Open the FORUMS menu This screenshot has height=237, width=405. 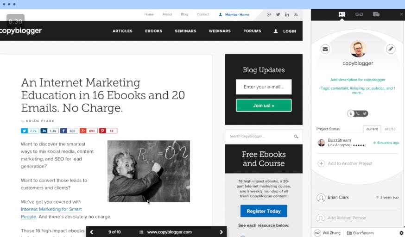[253, 31]
